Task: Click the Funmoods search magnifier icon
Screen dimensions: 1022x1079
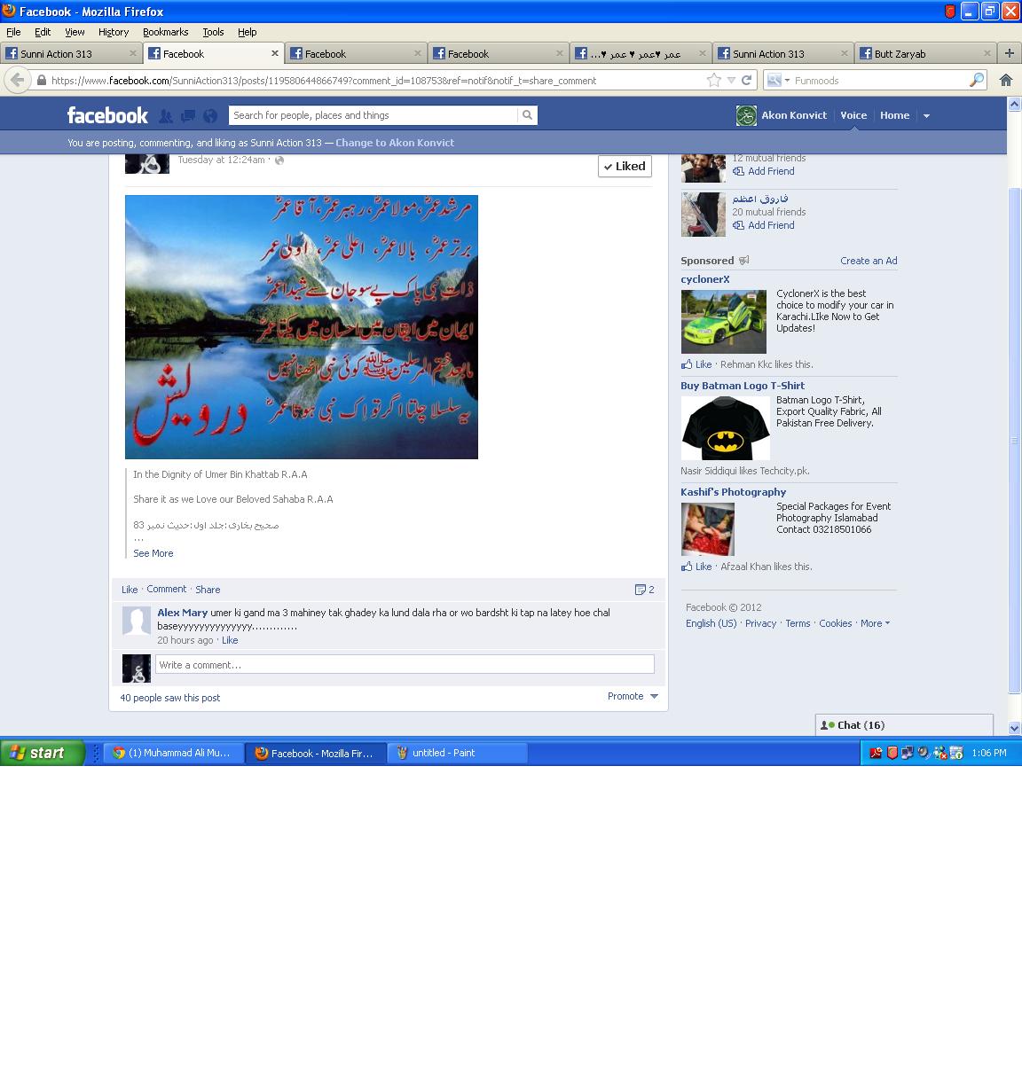Action: point(976,80)
